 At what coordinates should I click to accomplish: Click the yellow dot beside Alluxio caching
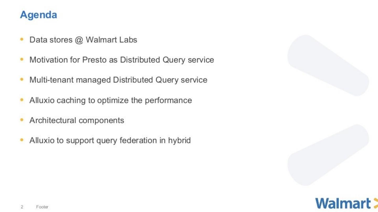point(22,100)
